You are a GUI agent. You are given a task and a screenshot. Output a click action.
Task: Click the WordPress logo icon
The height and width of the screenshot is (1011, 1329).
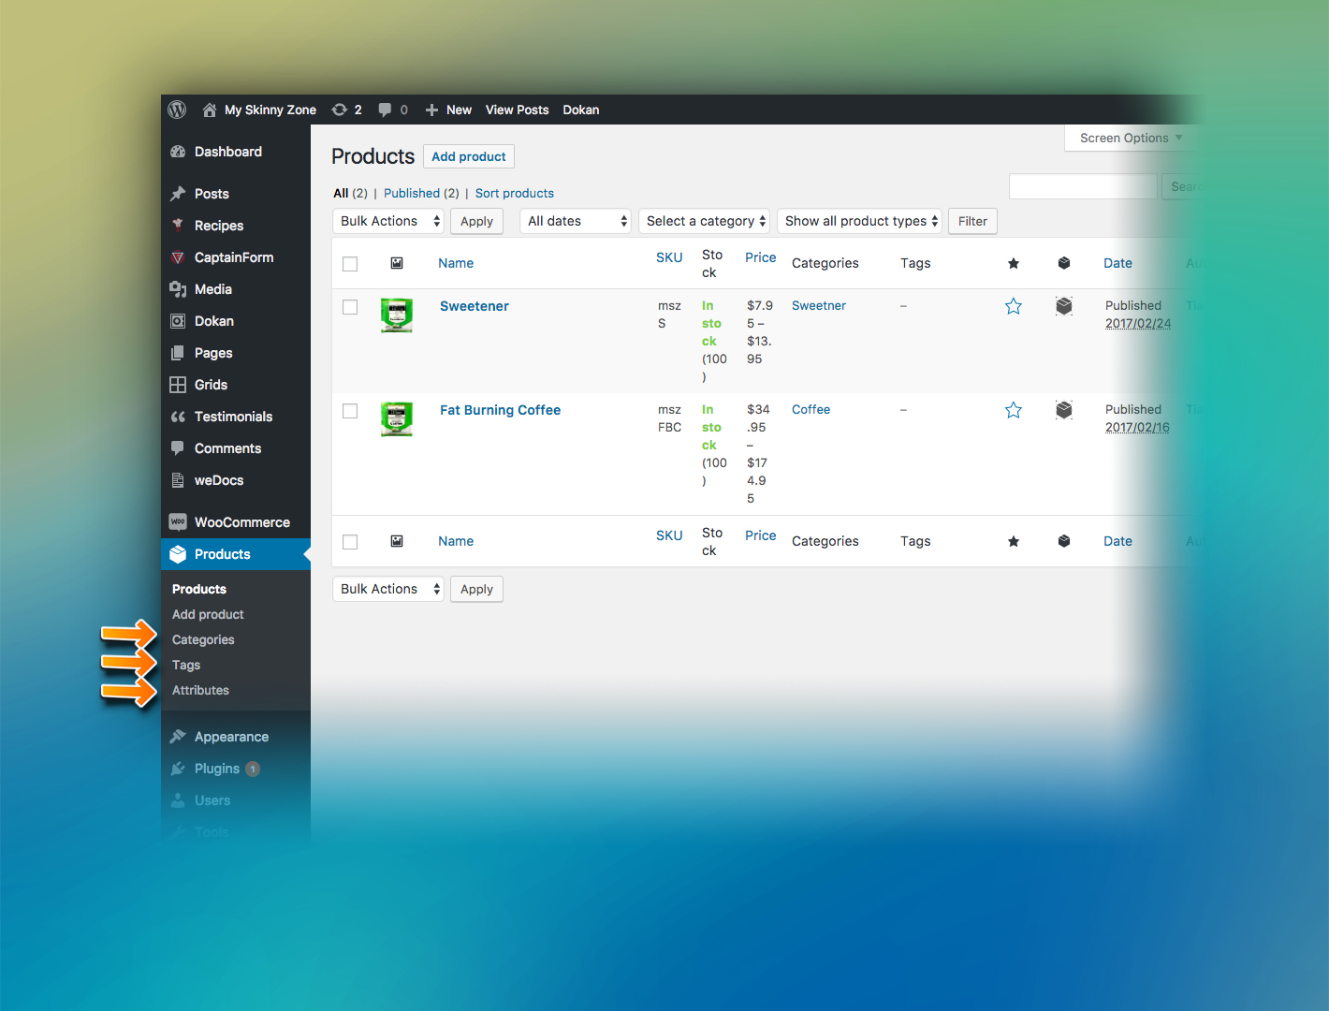tap(177, 110)
